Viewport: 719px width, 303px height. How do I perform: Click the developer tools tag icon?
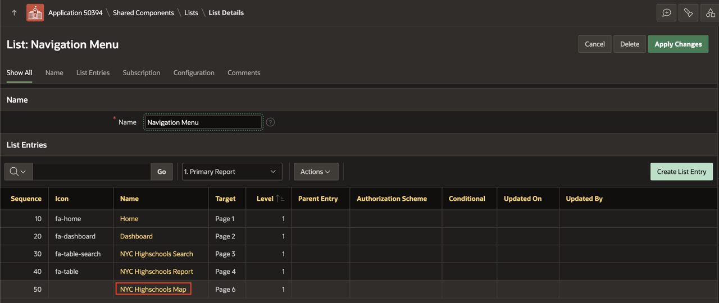688,12
